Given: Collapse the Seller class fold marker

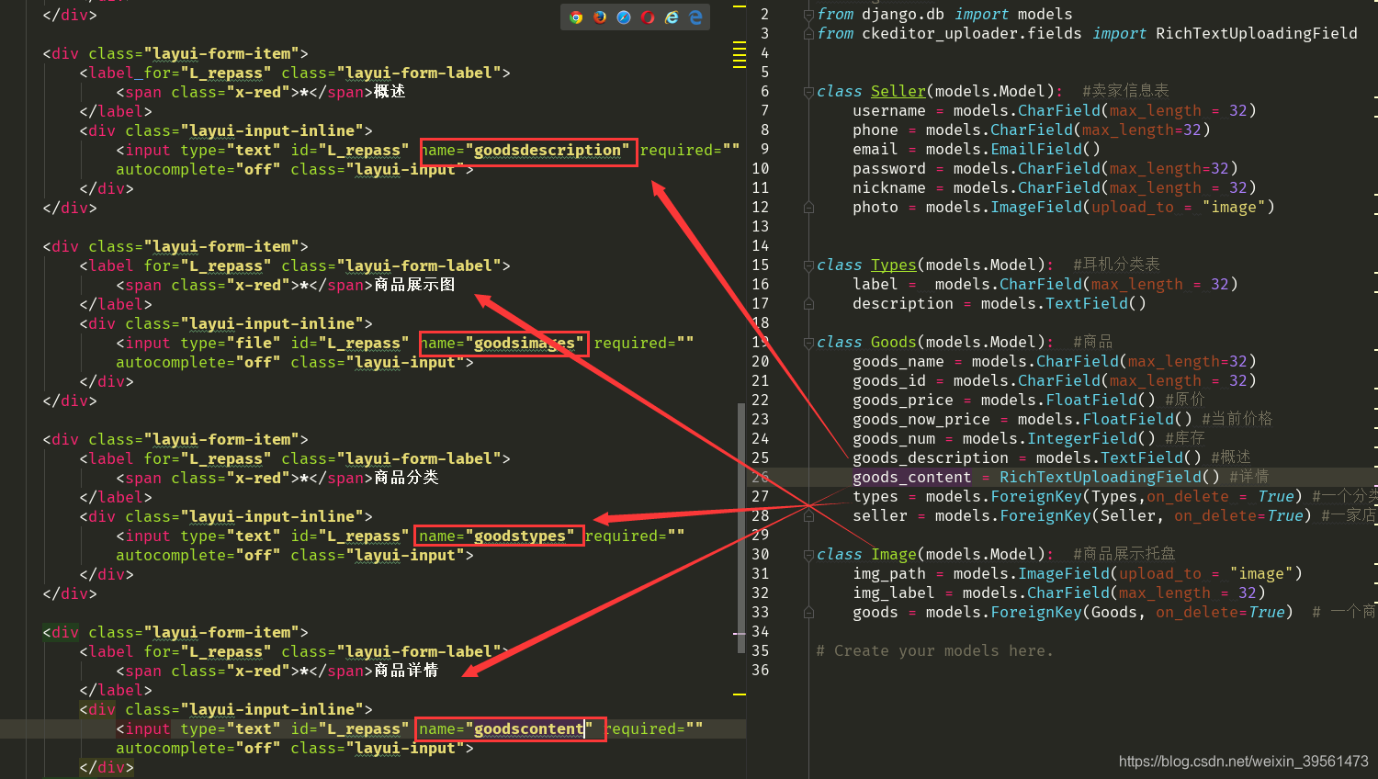Looking at the screenshot, I should tap(808, 92).
